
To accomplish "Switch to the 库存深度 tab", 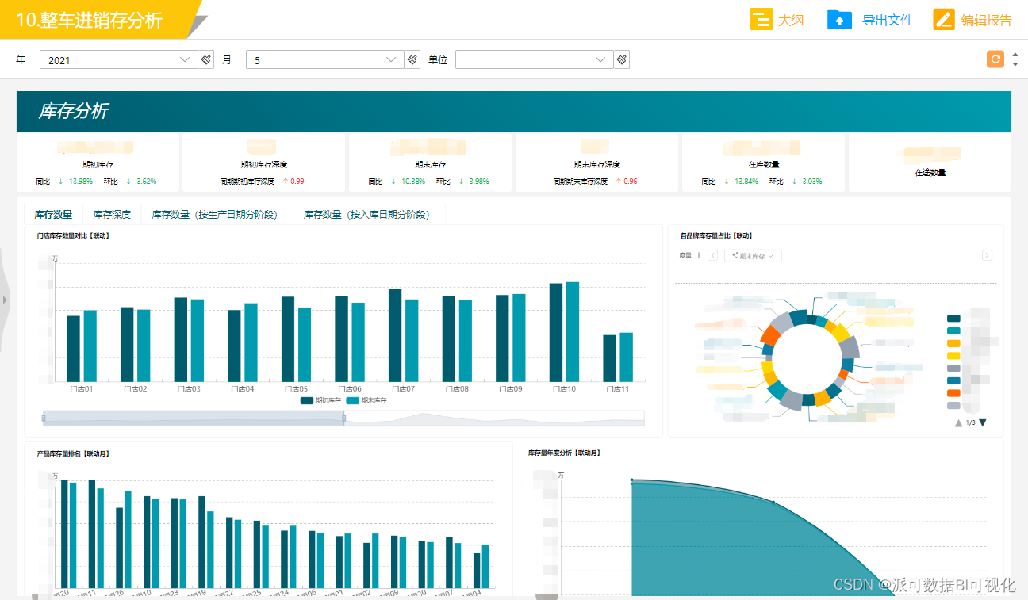I will pyautogui.click(x=112, y=214).
